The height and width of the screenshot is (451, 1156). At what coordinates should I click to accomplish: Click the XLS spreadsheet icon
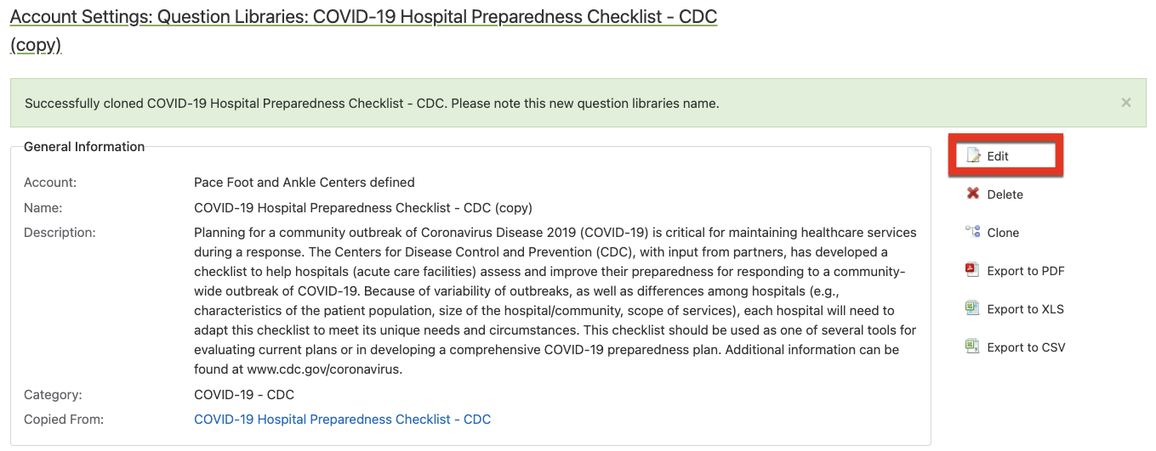[x=973, y=308]
